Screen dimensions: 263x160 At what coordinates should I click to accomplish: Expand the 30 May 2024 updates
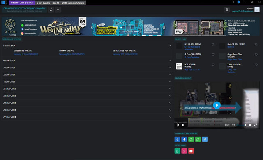point(170,96)
